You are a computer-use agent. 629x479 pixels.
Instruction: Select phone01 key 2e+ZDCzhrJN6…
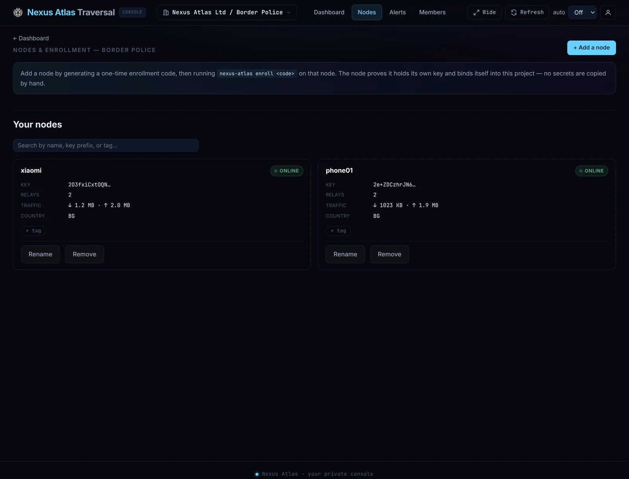394,185
